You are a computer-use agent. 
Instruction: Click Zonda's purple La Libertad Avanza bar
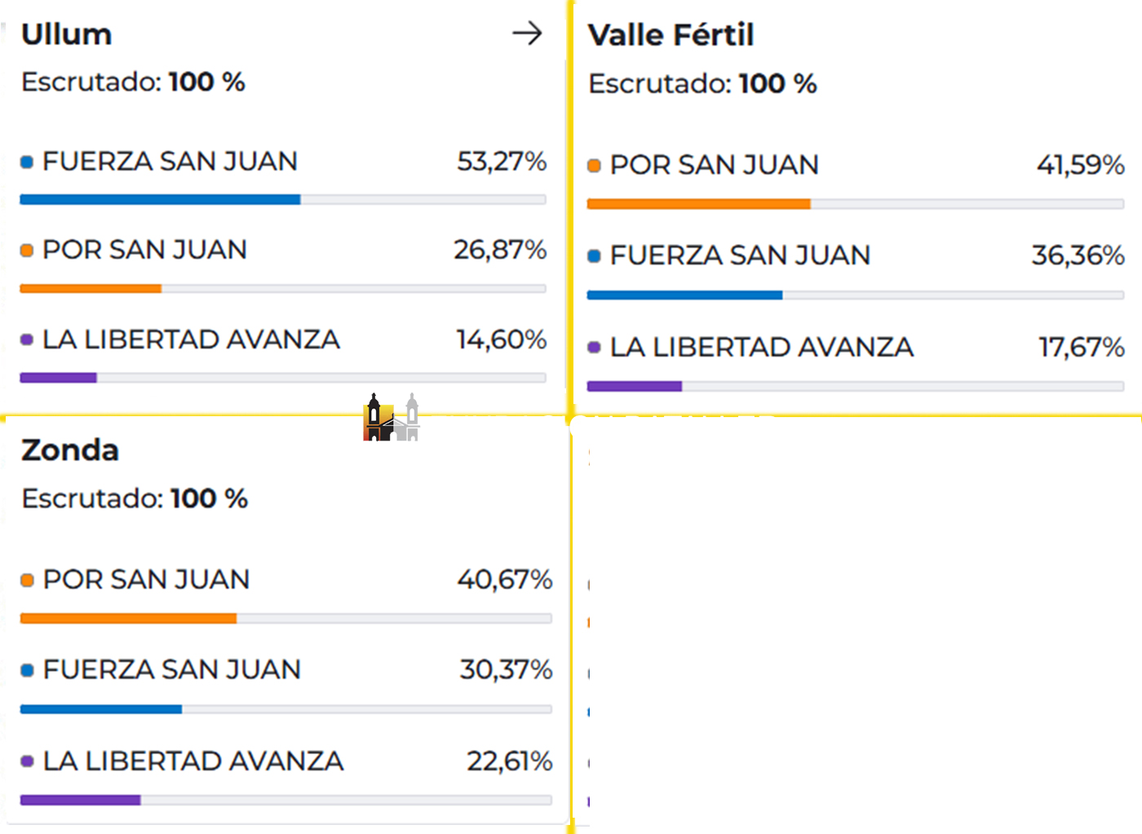click(x=80, y=801)
